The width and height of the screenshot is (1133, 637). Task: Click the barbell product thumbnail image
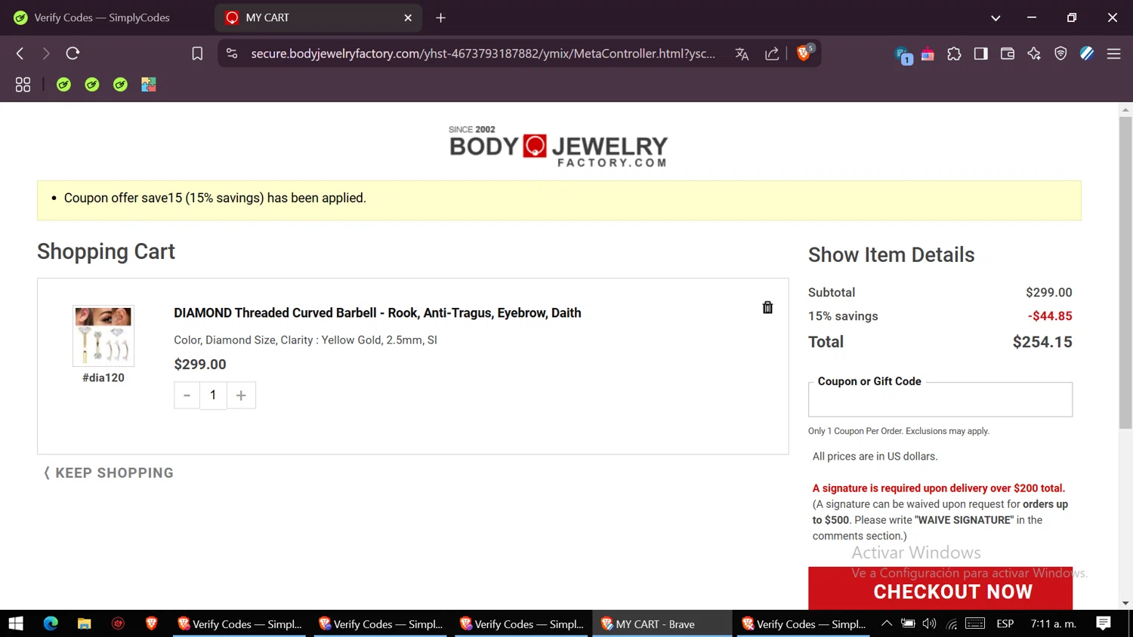coord(103,336)
